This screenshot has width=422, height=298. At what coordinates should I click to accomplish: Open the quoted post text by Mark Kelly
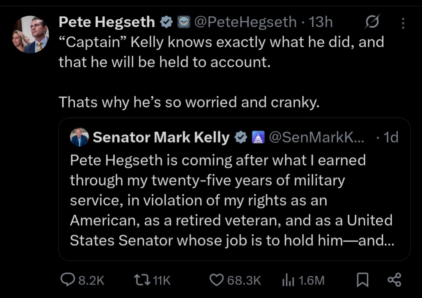pyautogui.click(x=231, y=200)
